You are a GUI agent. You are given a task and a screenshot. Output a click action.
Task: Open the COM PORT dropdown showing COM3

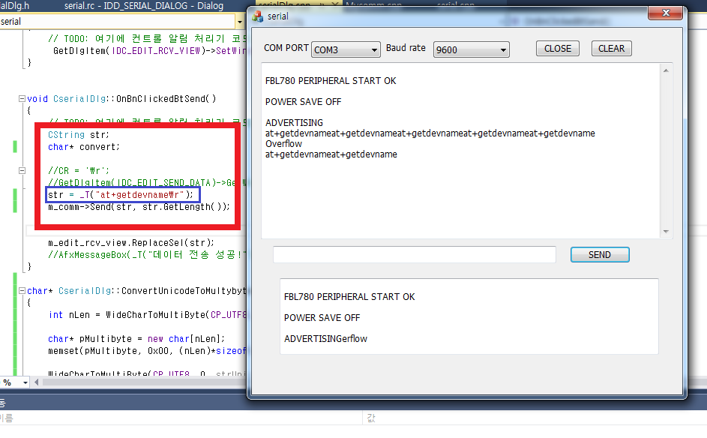click(346, 49)
